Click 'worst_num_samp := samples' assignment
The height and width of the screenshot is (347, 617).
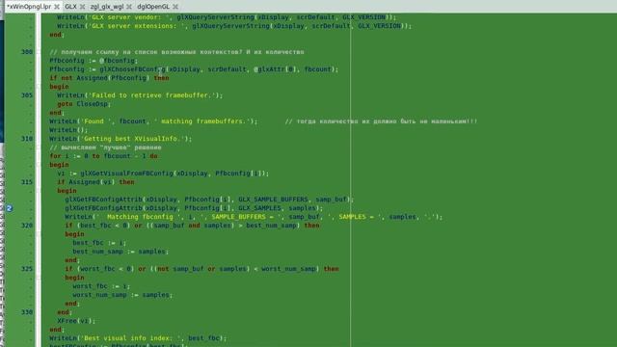coord(122,295)
